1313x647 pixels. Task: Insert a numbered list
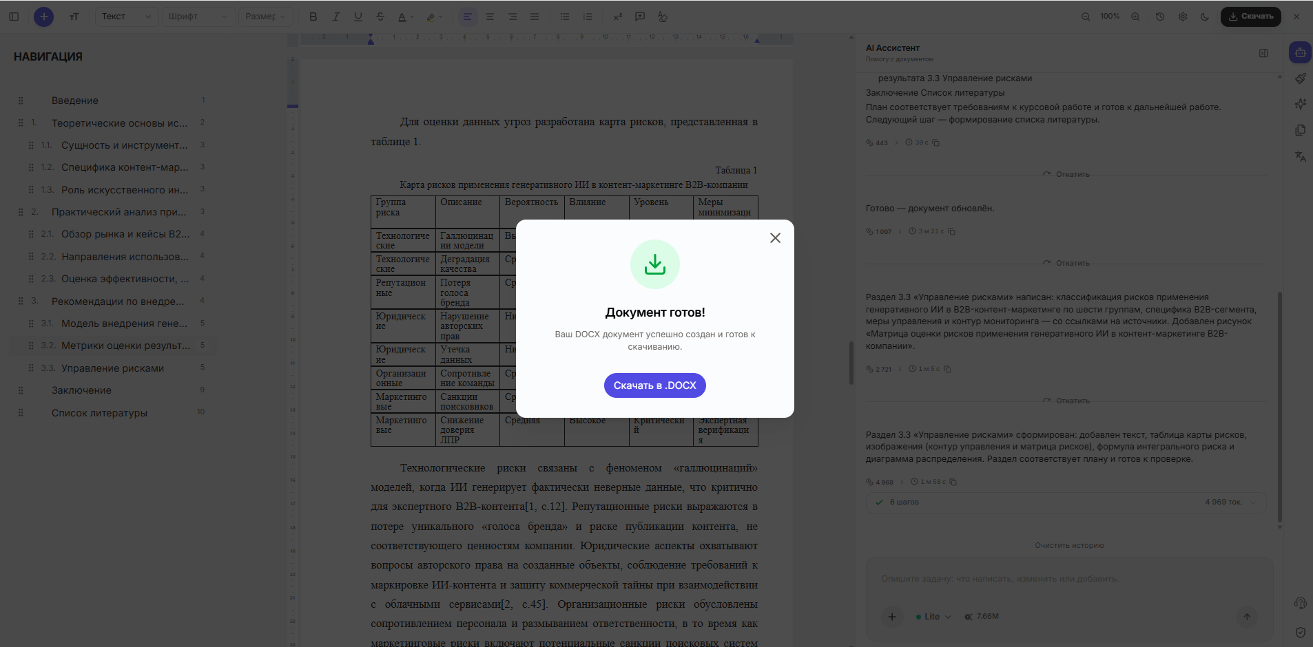(x=588, y=17)
